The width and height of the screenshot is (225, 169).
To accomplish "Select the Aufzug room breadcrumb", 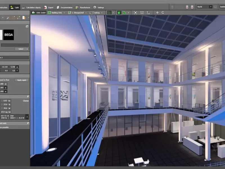I will (x=95, y=13).
